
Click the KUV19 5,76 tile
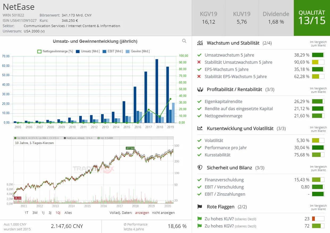242,18
